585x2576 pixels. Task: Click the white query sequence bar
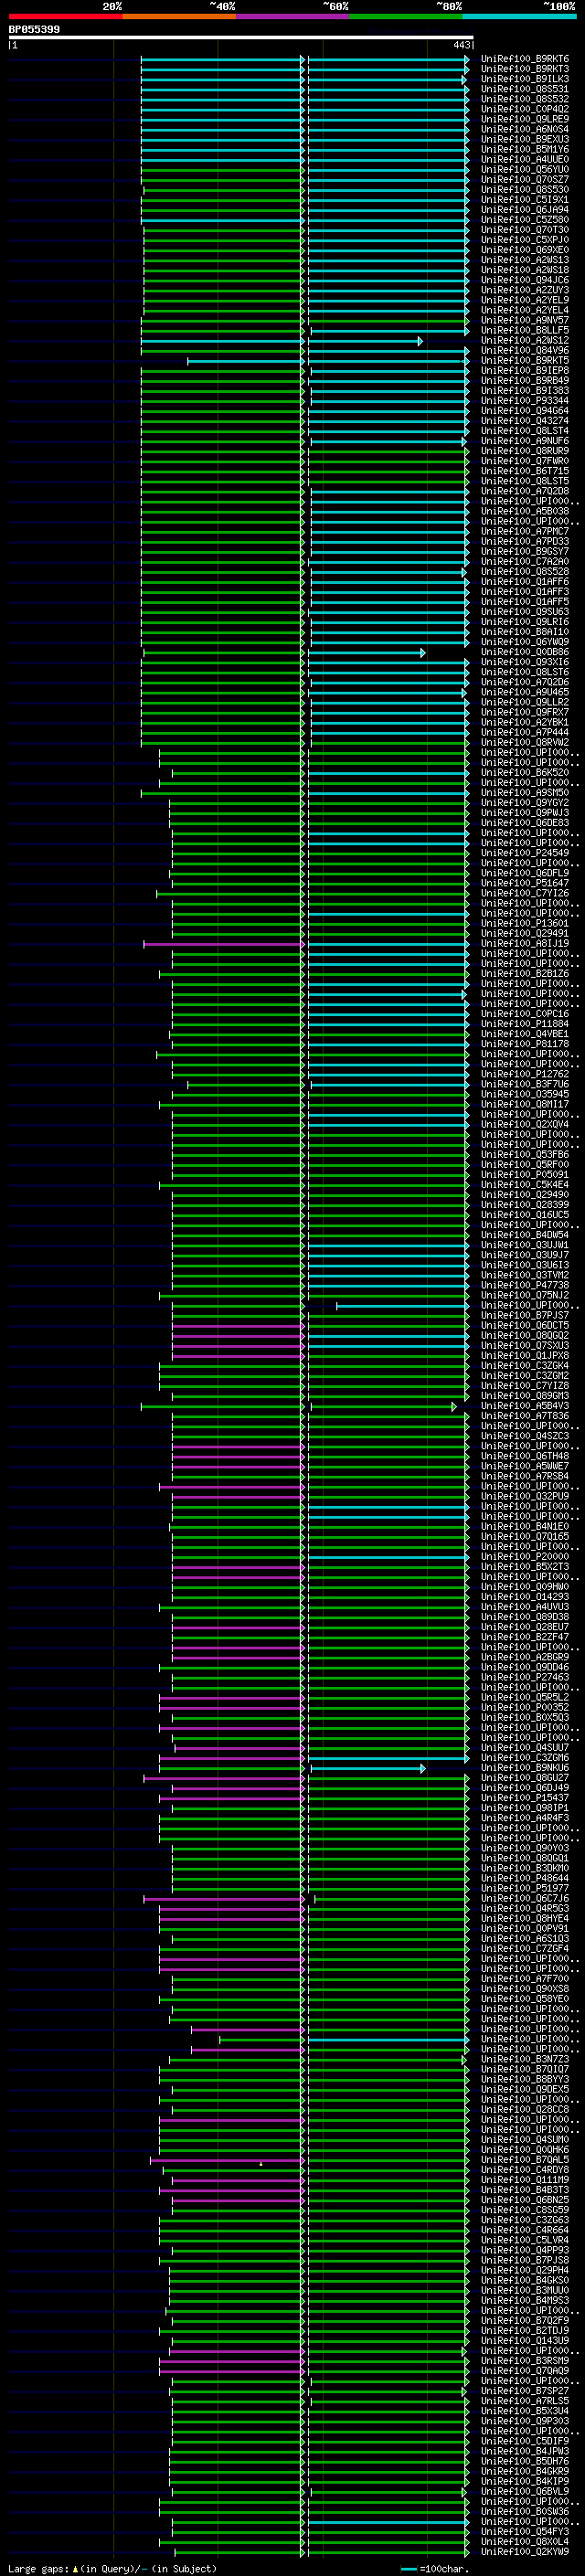241,37
